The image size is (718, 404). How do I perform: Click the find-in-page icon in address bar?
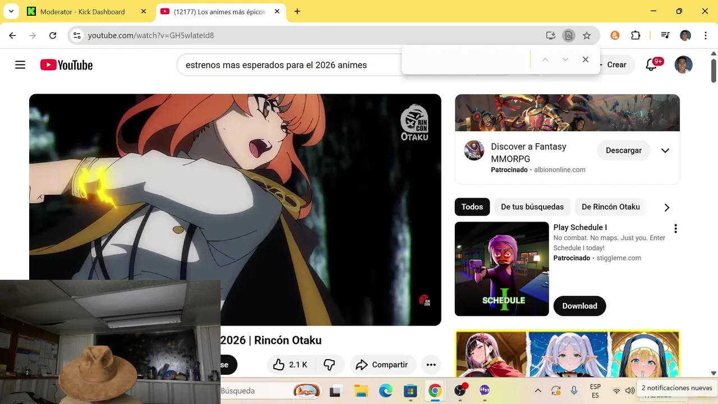[569, 35]
